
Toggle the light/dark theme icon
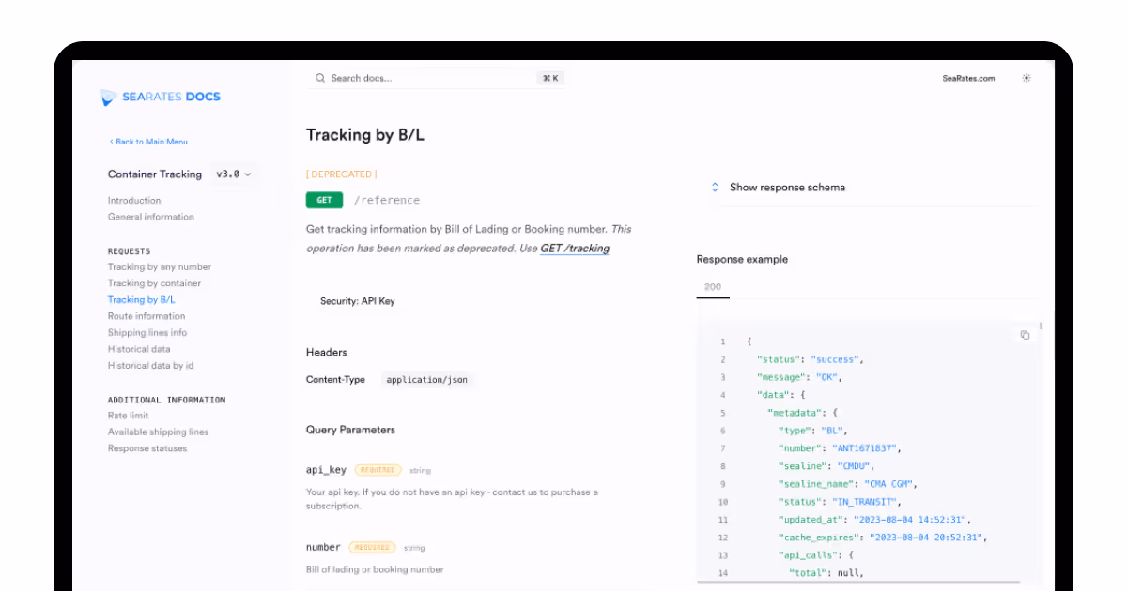(1027, 79)
